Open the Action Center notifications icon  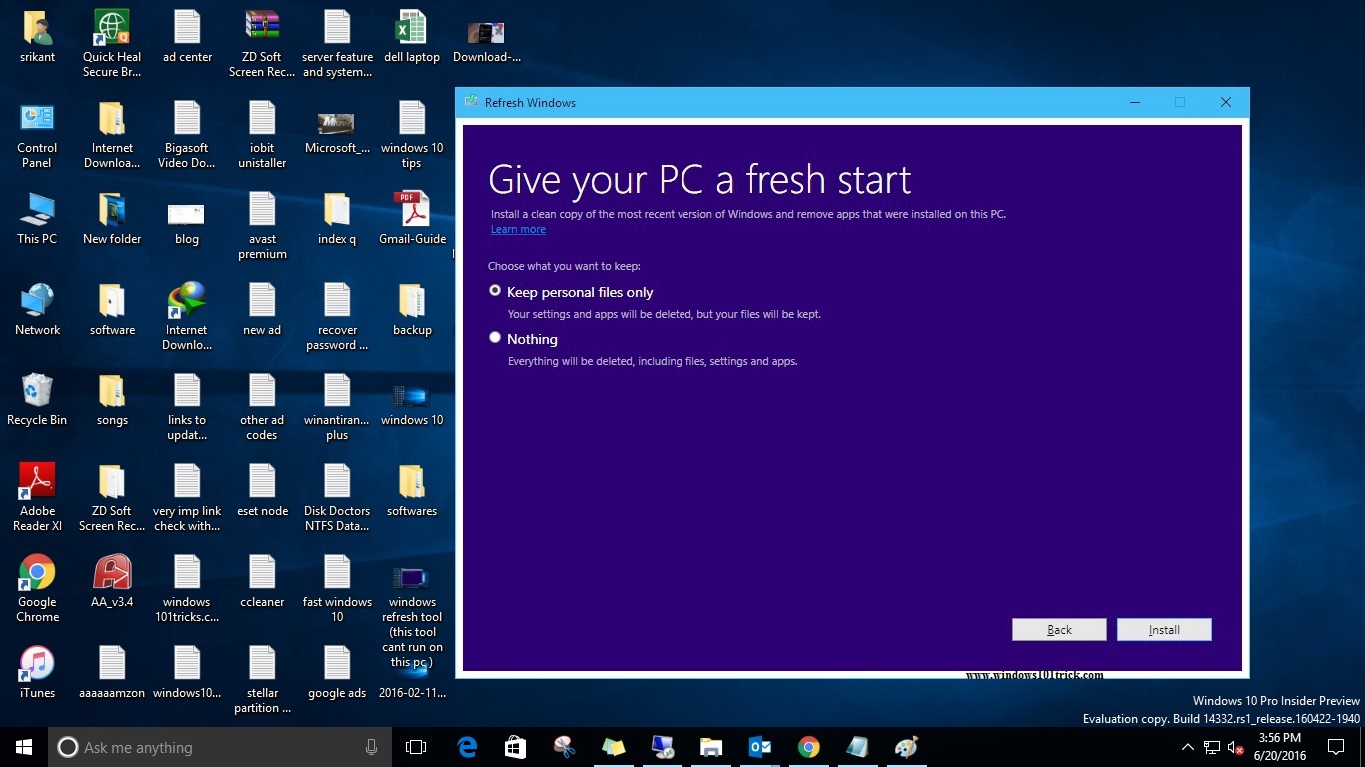click(1336, 747)
